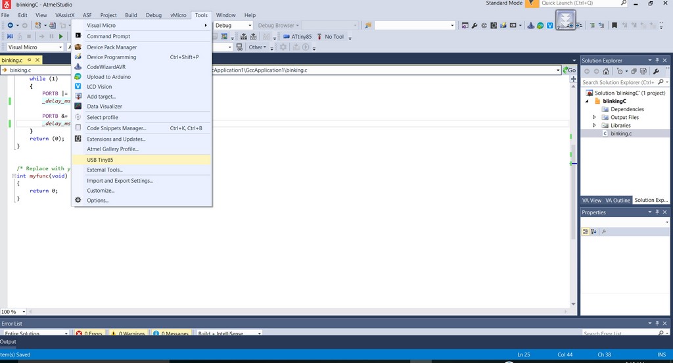The width and height of the screenshot is (673, 363).
Task: Open the Debug Browser dropdown
Action: click(x=278, y=26)
